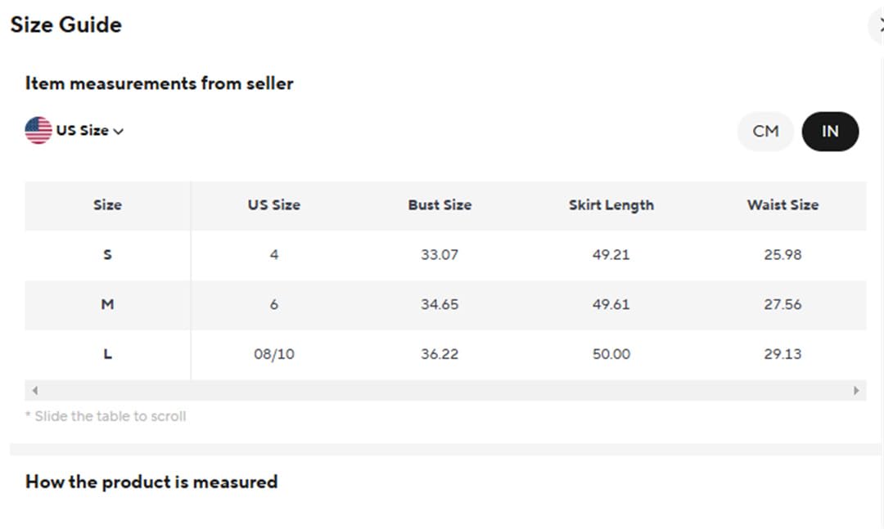Close the Size Guide panel
The height and width of the screenshot is (529, 884).
[878, 25]
